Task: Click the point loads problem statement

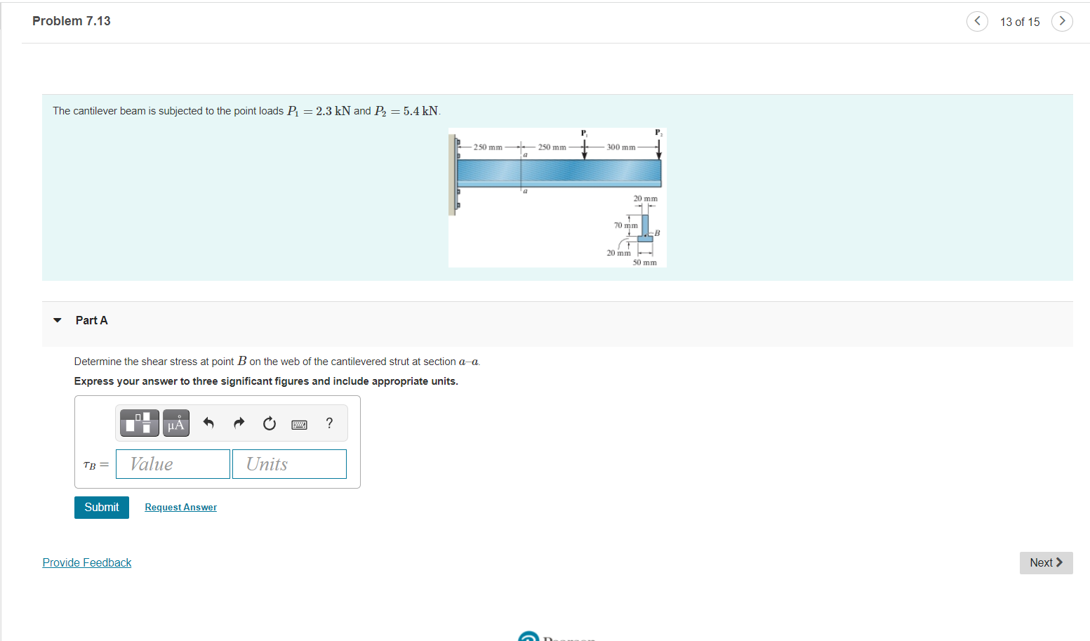Action: coord(247,111)
